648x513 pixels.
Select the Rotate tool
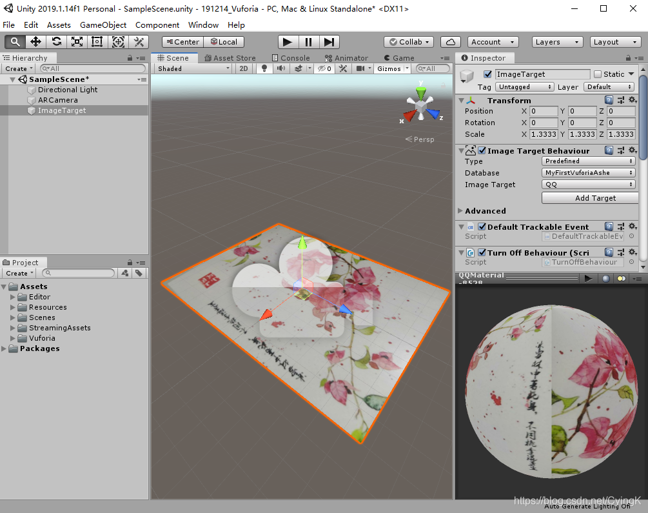[56, 42]
